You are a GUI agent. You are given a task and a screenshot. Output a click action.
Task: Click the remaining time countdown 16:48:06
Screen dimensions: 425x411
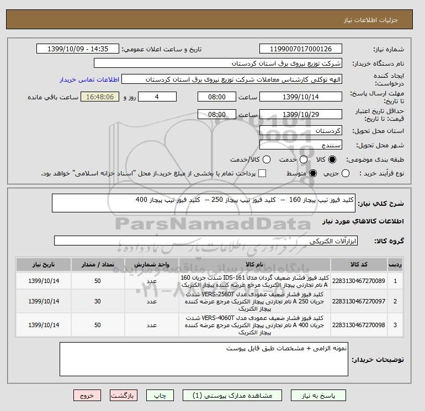click(100, 97)
